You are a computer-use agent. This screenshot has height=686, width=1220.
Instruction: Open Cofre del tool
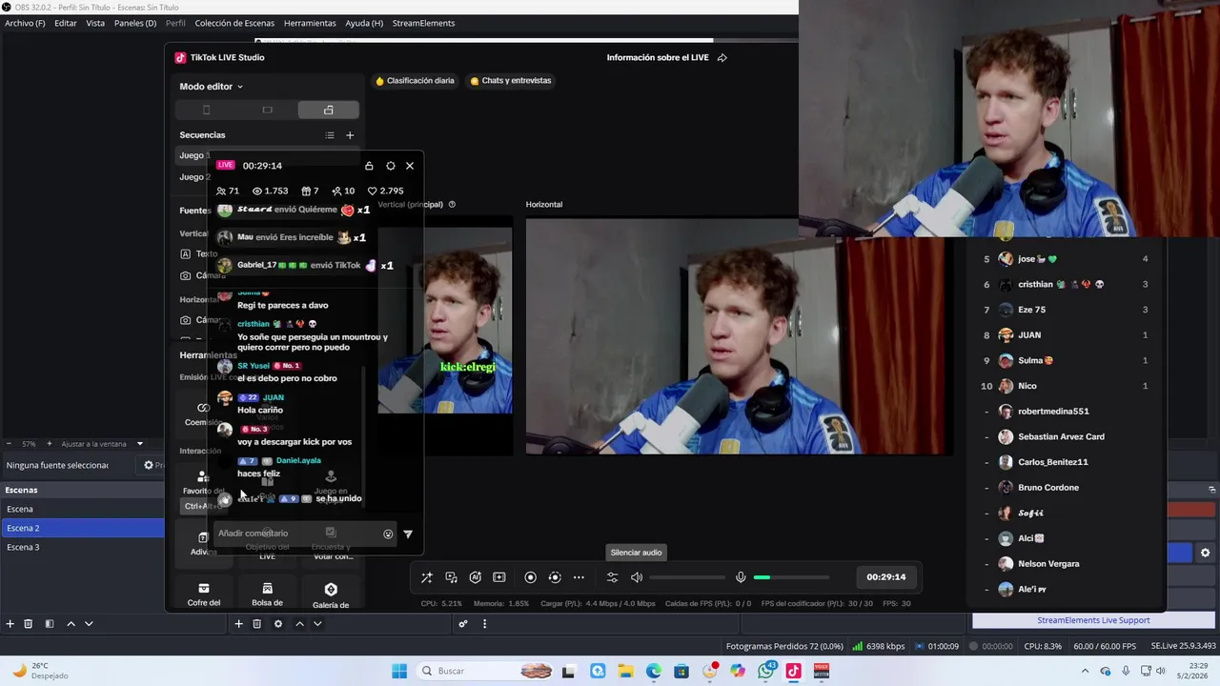203,595
